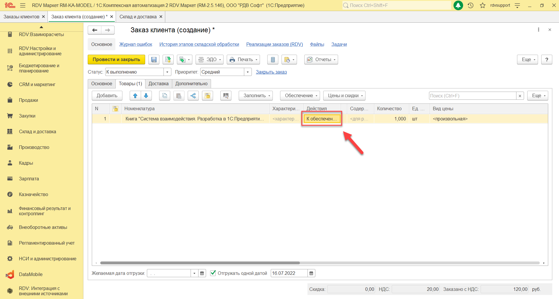Image resolution: width=559 pixels, height=299 pixels.
Task: Switch to the Доставка tab
Action: 158,84
